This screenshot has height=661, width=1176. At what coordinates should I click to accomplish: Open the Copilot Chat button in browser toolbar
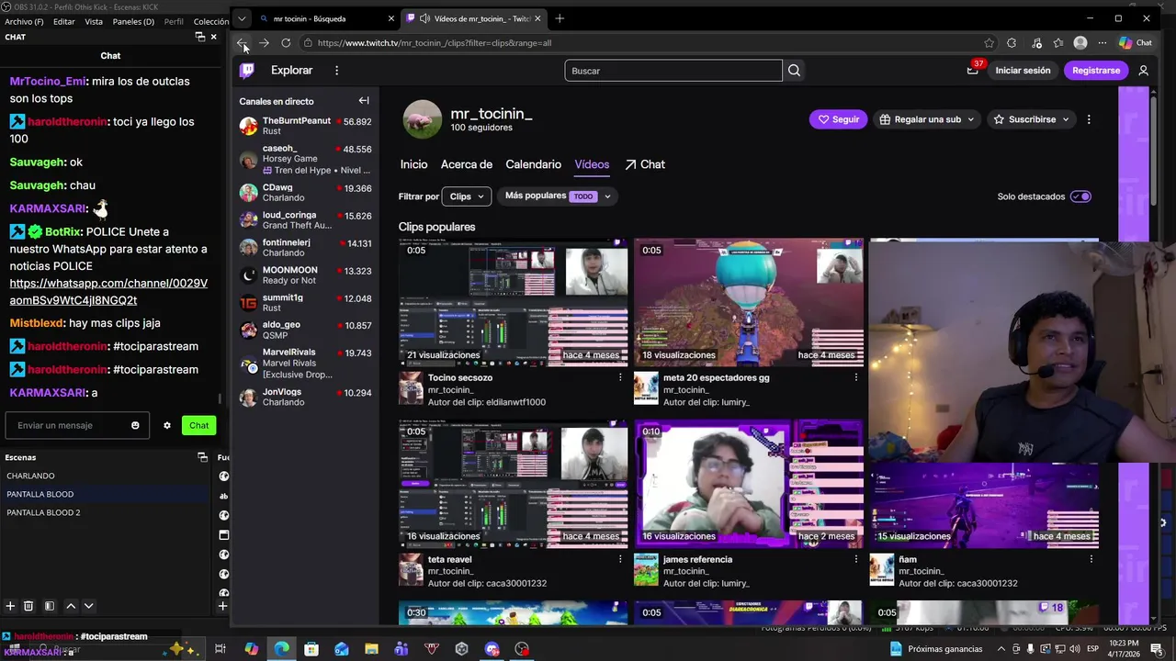(x=1136, y=43)
